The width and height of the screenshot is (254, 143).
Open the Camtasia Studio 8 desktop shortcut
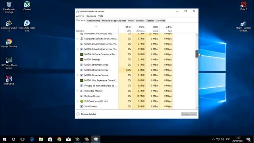9,26
